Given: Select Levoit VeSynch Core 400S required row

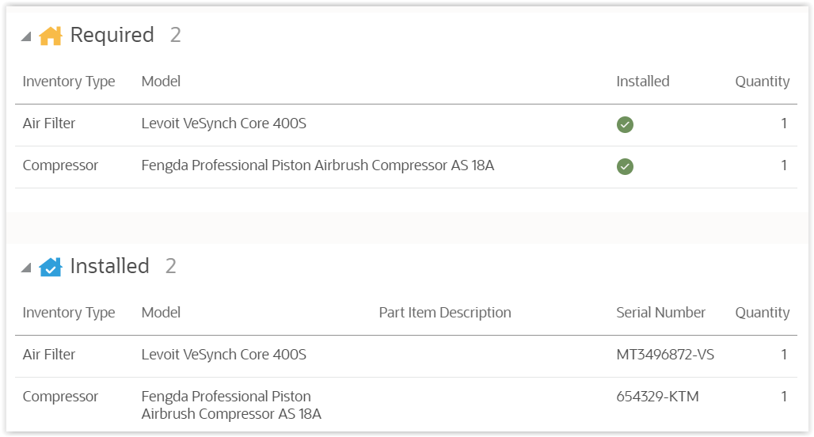Looking at the screenshot, I should click(x=223, y=123).
